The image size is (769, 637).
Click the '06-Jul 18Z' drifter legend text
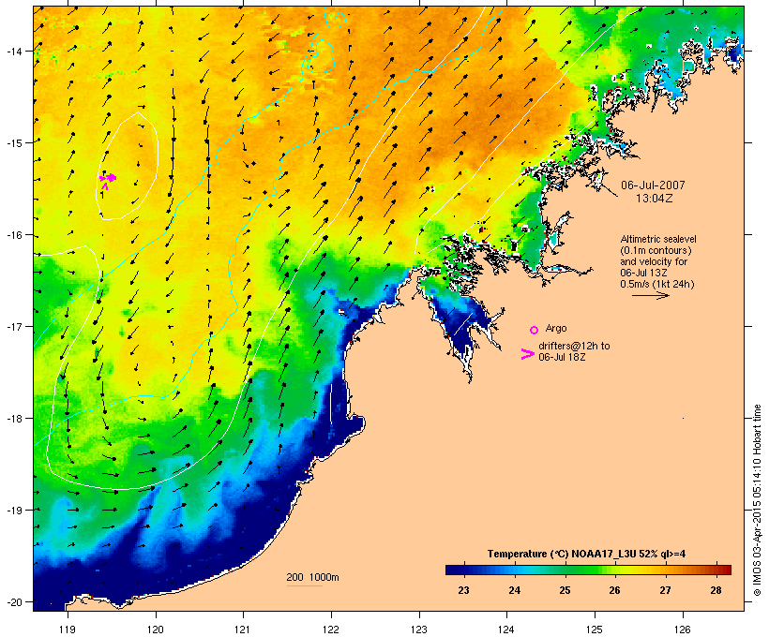click(x=562, y=357)
